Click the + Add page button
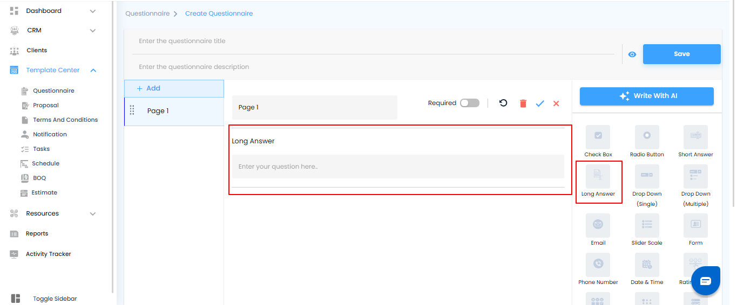This screenshot has height=305, width=737. (x=174, y=88)
